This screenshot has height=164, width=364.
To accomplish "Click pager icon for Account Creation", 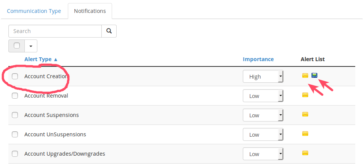I will pos(314,76).
